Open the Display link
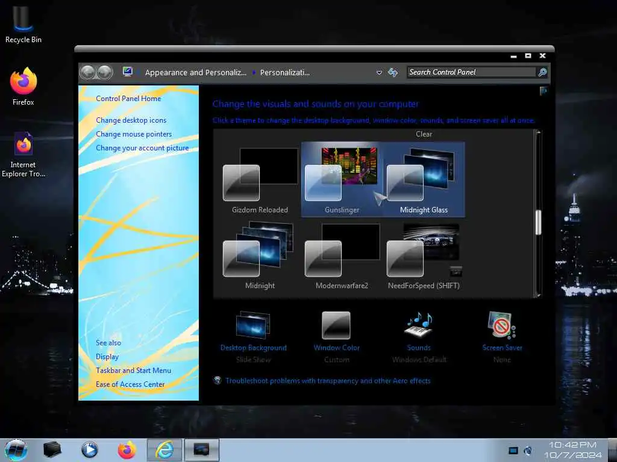The height and width of the screenshot is (462, 617). point(107,357)
